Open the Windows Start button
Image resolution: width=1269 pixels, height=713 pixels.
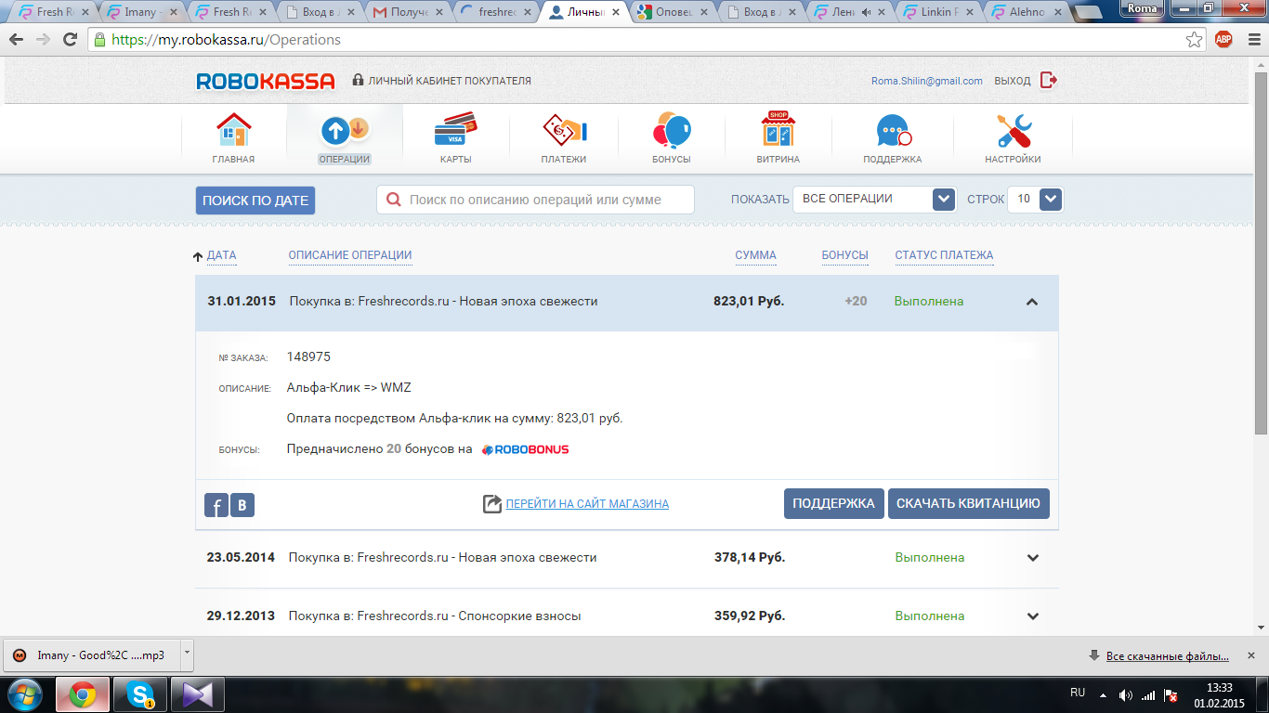tap(25, 694)
